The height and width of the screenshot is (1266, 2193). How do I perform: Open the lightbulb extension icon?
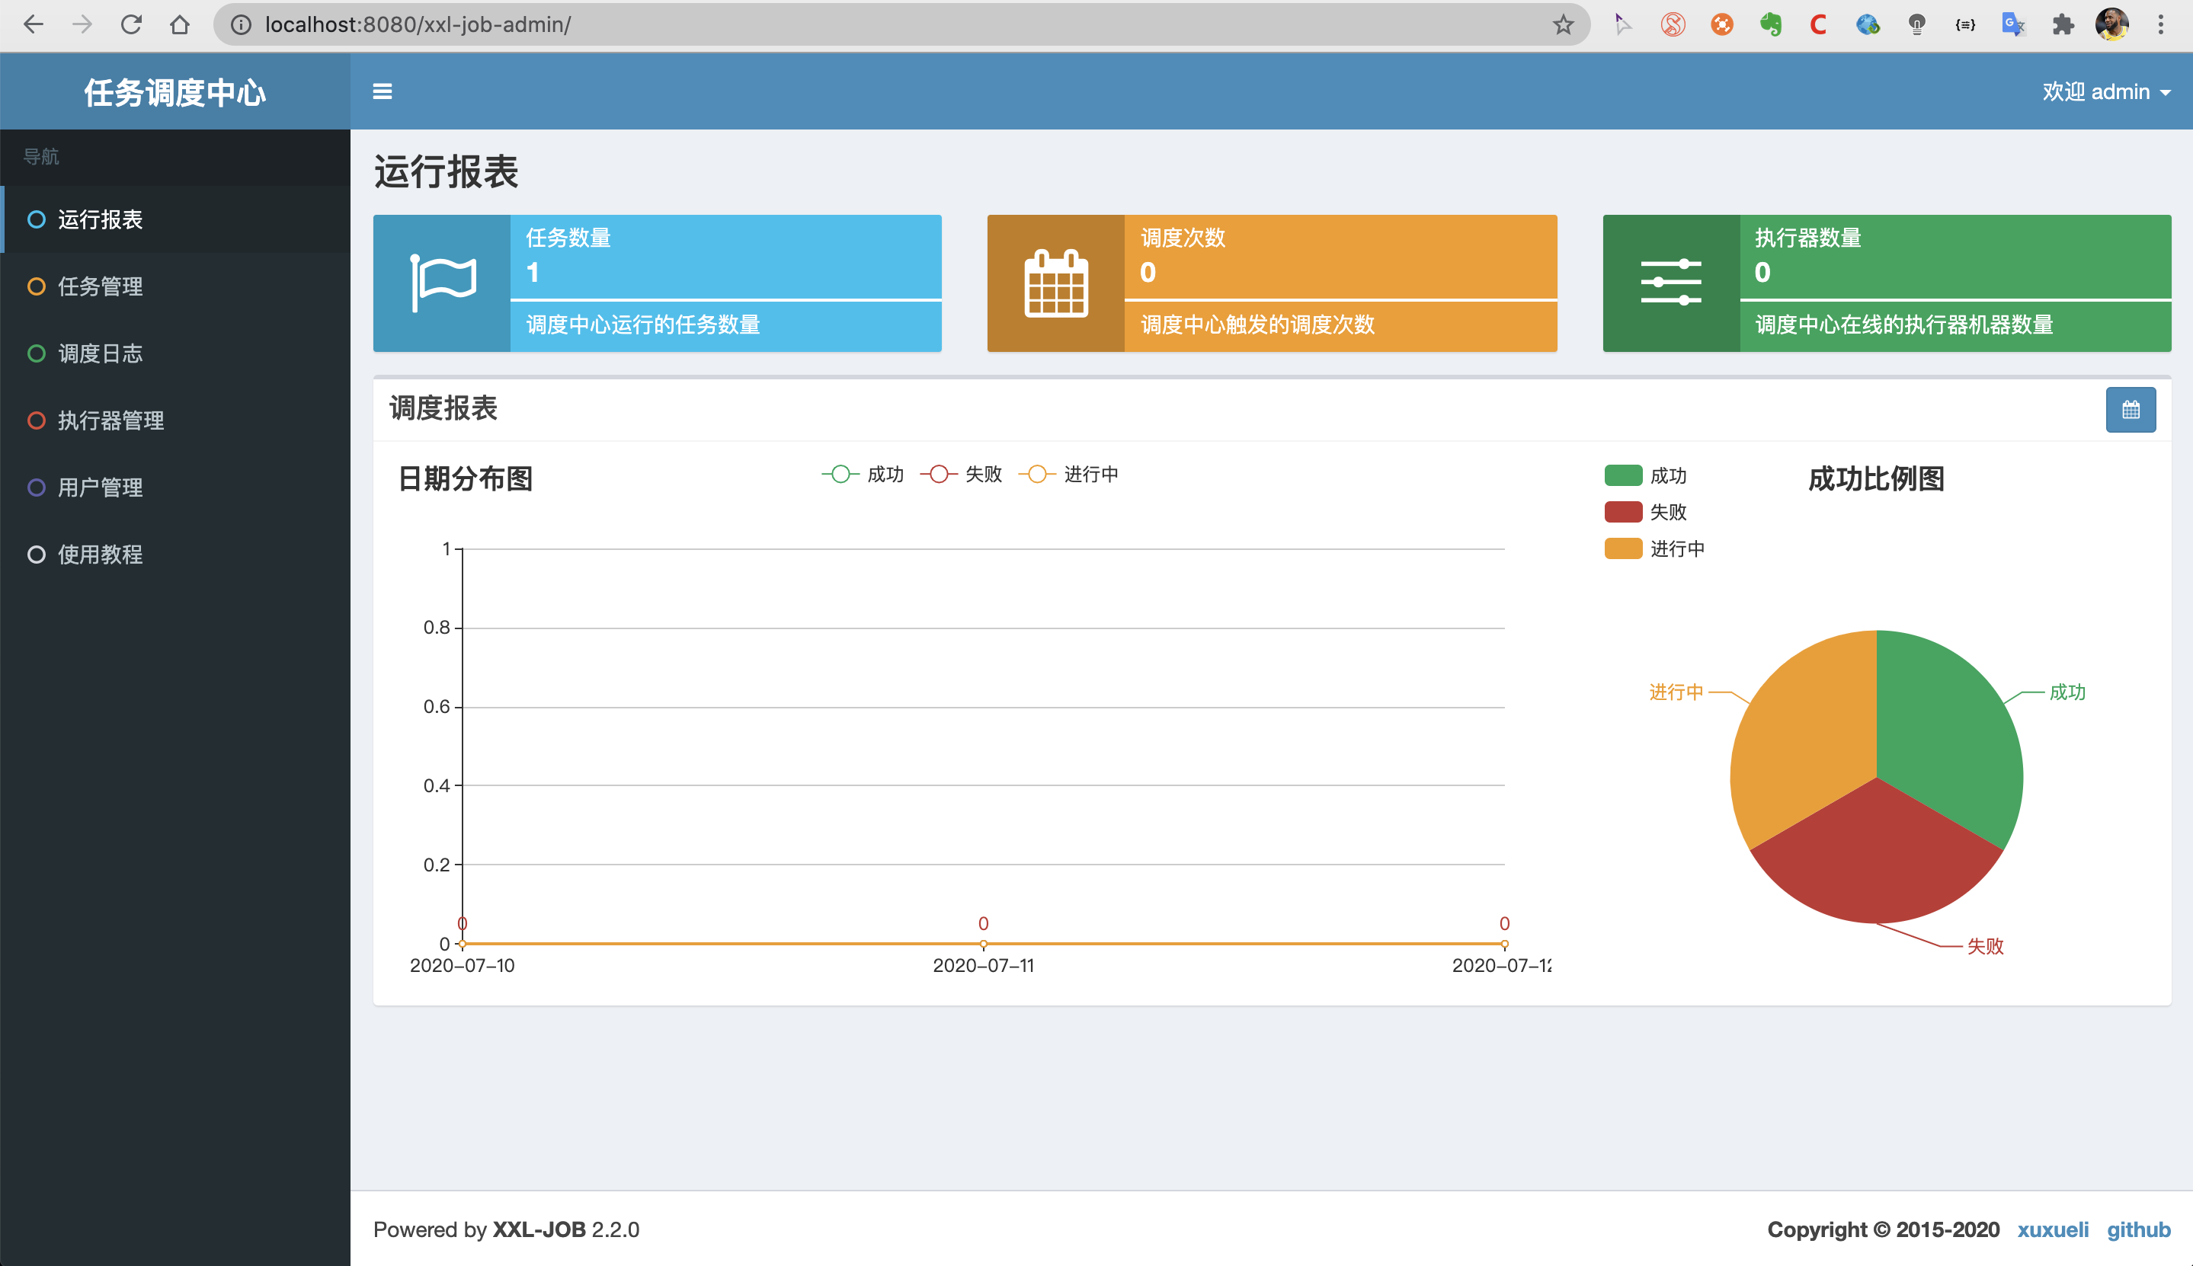click(1916, 24)
